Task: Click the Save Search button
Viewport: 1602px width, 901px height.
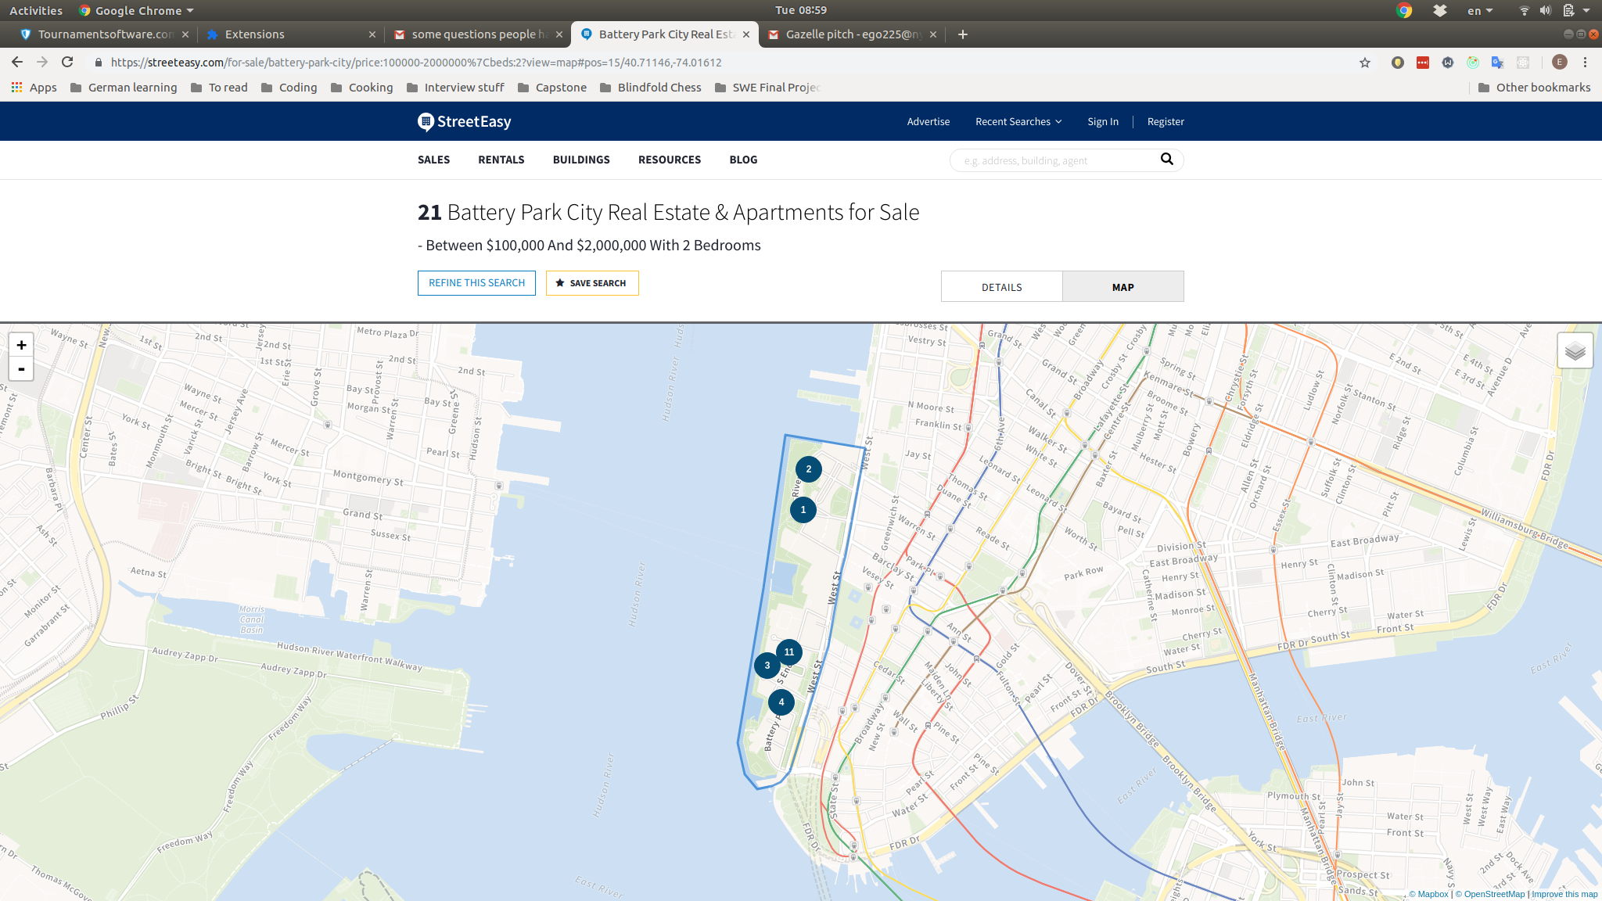Action: pos(591,283)
